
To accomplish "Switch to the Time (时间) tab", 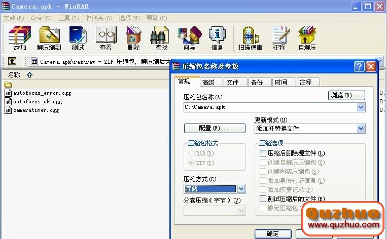I will point(284,83).
